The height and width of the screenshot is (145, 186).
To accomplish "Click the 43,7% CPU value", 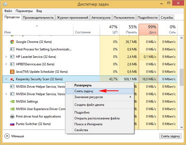I will 113,79.
